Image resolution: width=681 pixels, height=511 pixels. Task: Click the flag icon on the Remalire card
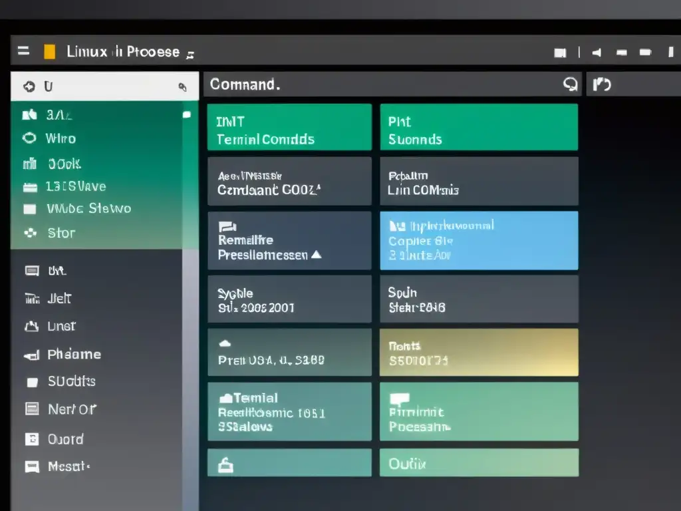click(x=227, y=226)
